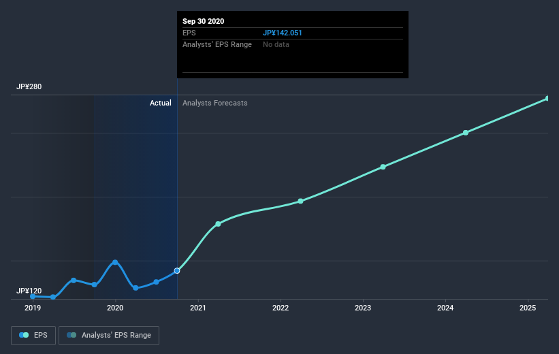Select the first forecast point after 2021
Screen dimensions: 559x354
218,224
